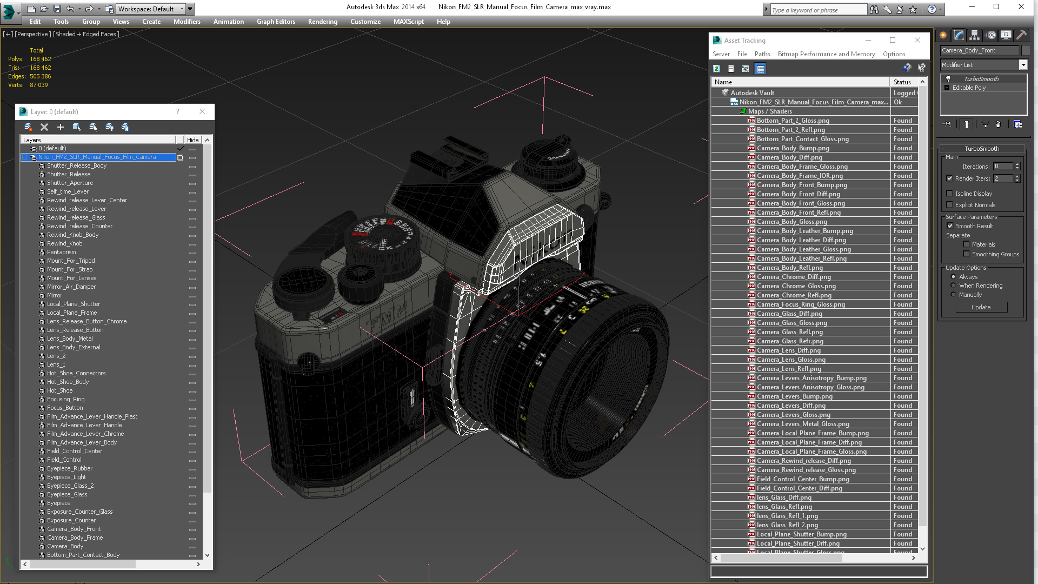Click Configure Modifier Sets icon

click(x=1017, y=124)
